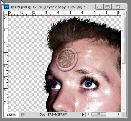Open the status bar preview icon
Viewport: 131px width, 121px height.
tap(22, 115)
